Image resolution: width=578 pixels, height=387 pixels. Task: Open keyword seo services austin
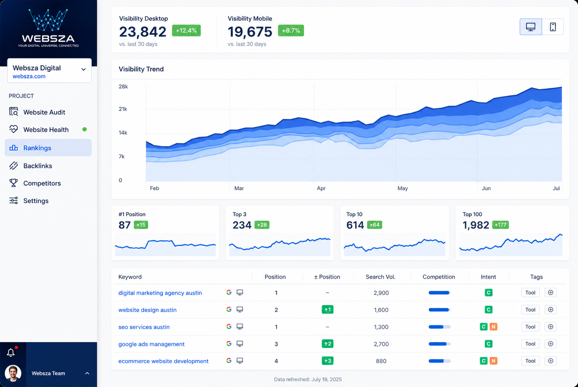144,327
